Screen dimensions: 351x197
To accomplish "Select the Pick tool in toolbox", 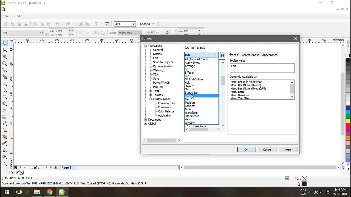I will tap(4, 43).
